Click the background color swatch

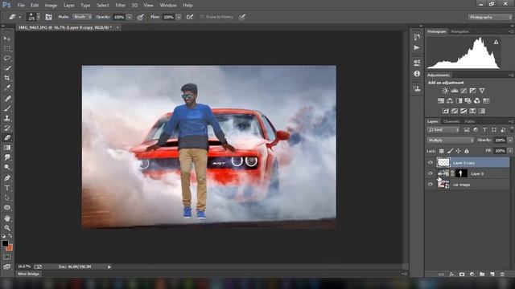[10, 248]
